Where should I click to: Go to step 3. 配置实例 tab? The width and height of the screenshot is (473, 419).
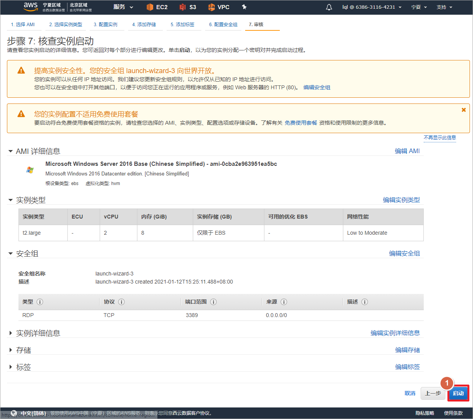click(x=105, y=25)
